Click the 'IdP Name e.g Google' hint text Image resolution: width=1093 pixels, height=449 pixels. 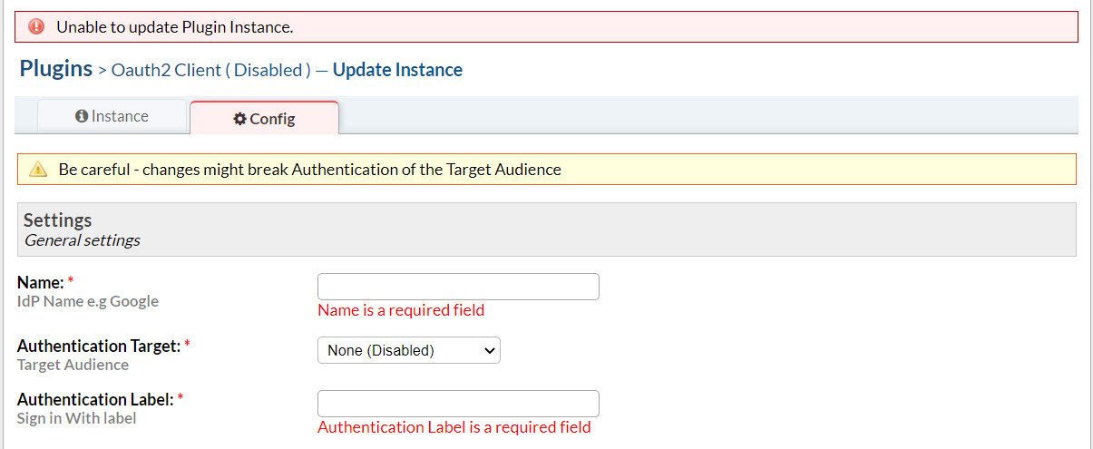(88, 301)
